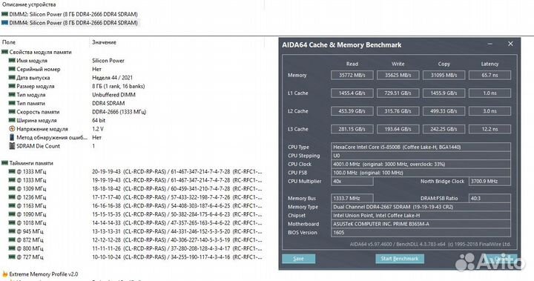Click the icon of the 727 МГц row

coord(12,257)
